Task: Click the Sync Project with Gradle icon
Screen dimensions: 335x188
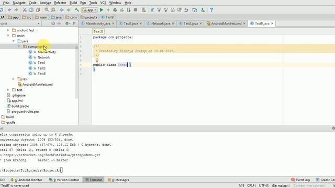Action: (152, 10)
